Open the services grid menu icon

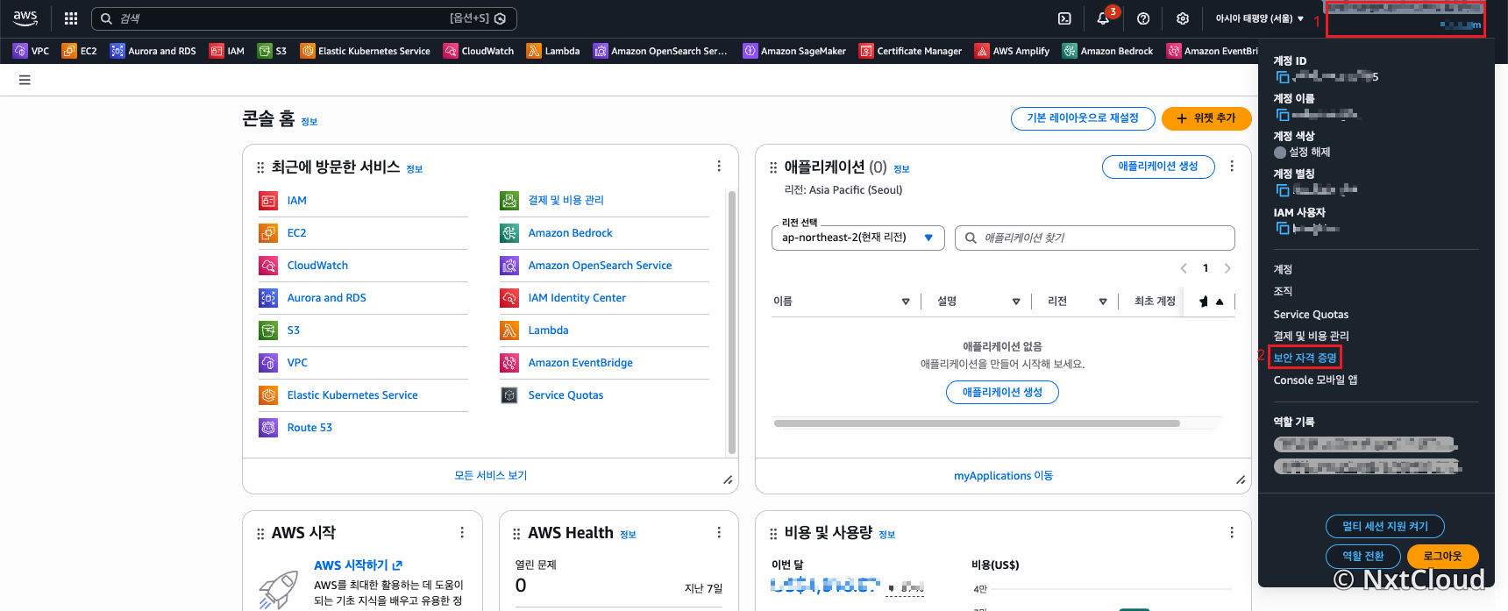(x=71, y=18)
